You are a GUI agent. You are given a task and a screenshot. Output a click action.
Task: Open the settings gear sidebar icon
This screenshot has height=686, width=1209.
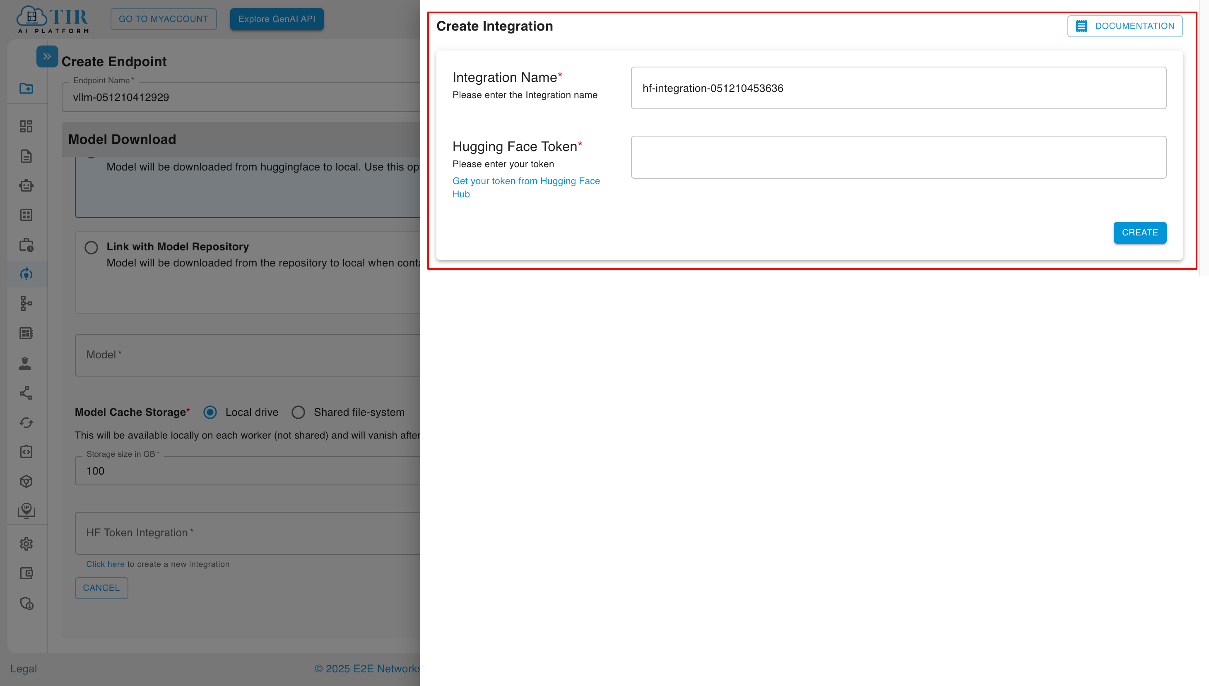(26, 544)
